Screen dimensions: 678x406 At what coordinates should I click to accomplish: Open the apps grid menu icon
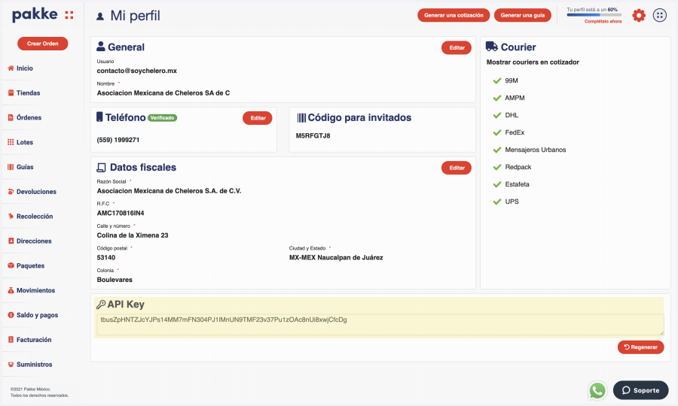(660, 15)
